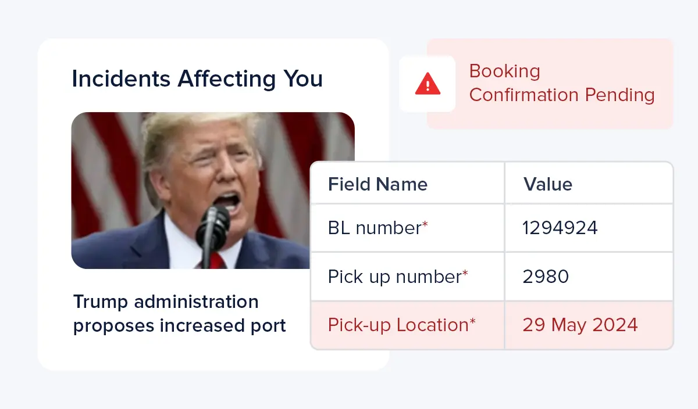Screen dimensions: 698x409
Task: Click the microphone in the news photo
Action: (212, 229)
